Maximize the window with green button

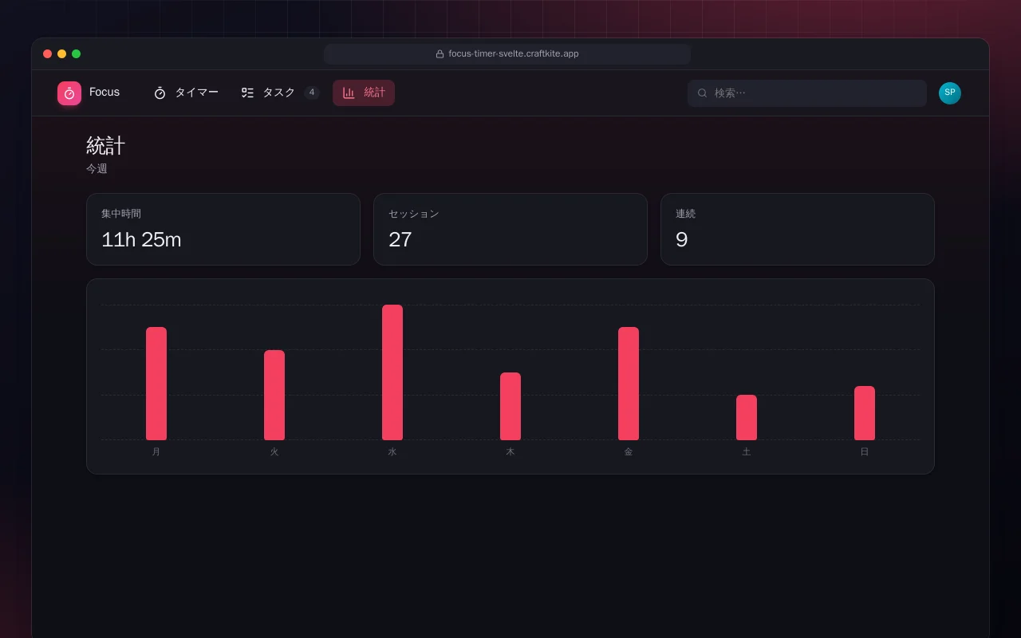coord(77,54)
